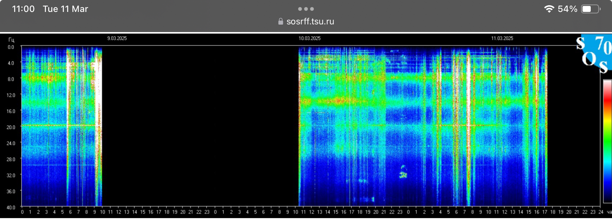The width and height of the screenshot is (612, 220).
Task: Click the 40.0 frequency axis label
Action: (x=11, y=208)
